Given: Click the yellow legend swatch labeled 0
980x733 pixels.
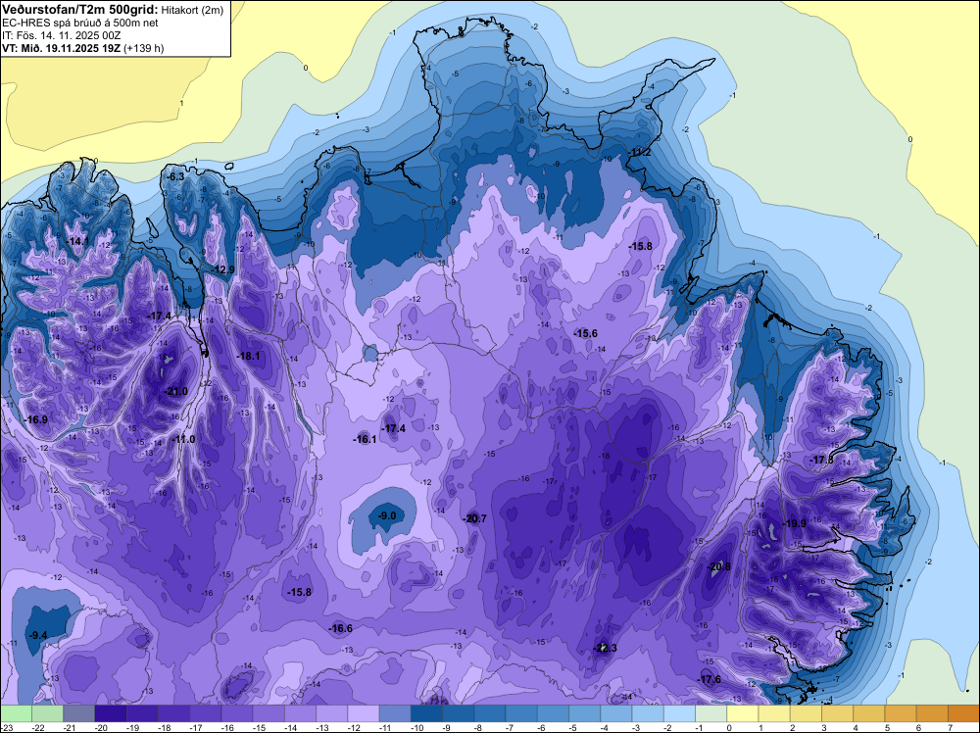Looking at the screenshot, I should pyautogui.click(x=743, y=713).
